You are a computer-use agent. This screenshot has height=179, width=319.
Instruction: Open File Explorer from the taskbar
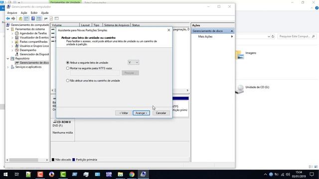[x=120, y=175]
